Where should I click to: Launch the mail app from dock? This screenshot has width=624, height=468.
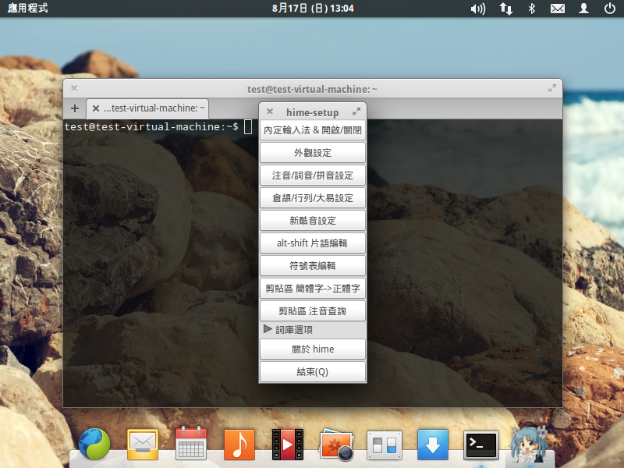click(x=143, y=445)
